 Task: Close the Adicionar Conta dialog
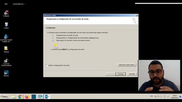click(x=137, y=15)
